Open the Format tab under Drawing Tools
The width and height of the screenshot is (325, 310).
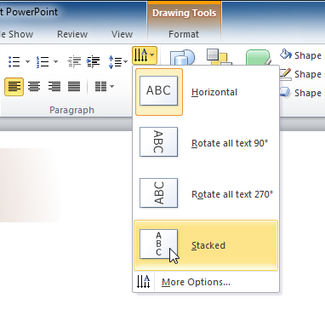[184, 34]
